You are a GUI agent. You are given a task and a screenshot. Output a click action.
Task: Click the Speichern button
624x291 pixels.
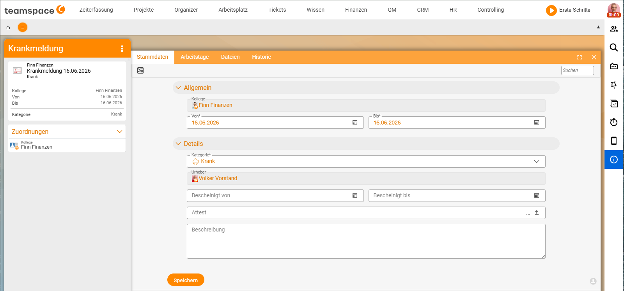tap(186, 280)
